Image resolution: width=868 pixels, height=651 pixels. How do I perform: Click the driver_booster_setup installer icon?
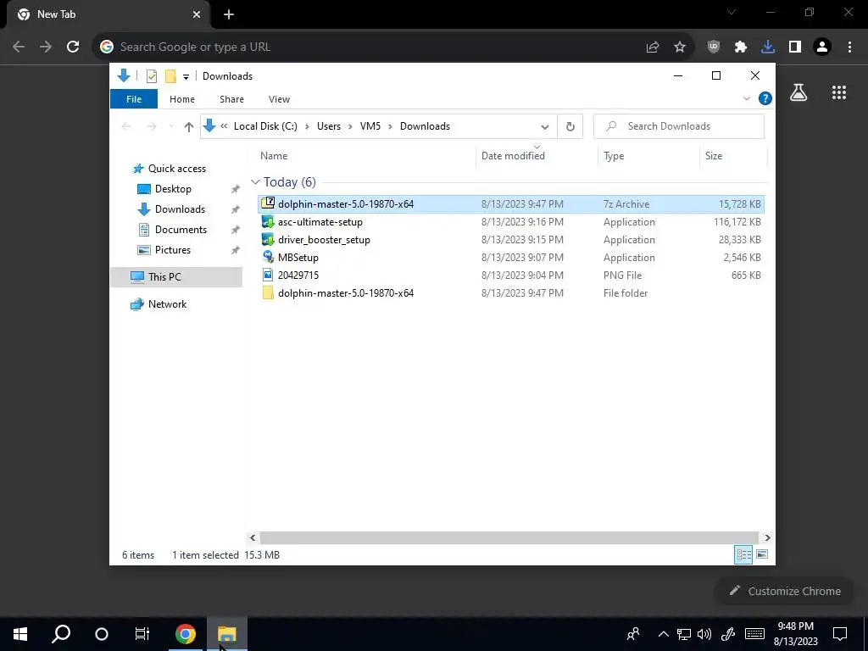click(x=268, y=239)
